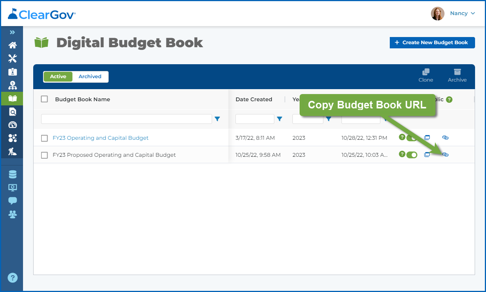
Task: Click the help icon in the FY23 Proposed row
Action: point(402,154)
